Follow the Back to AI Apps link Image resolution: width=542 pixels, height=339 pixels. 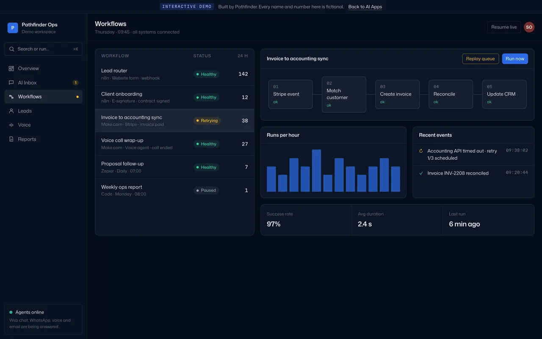click(365, 7)
